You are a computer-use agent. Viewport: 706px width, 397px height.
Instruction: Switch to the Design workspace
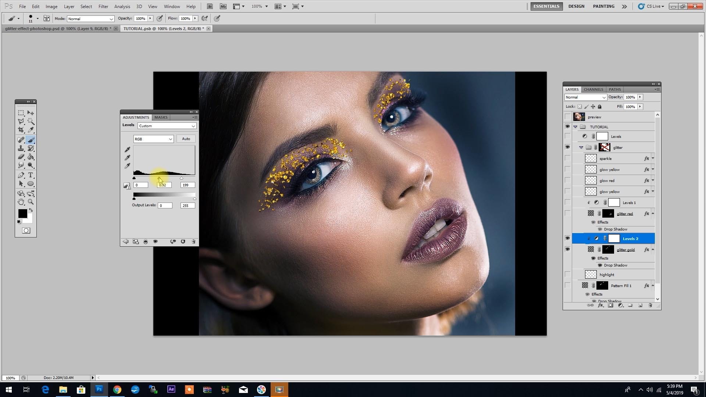(x=576, y=6)
